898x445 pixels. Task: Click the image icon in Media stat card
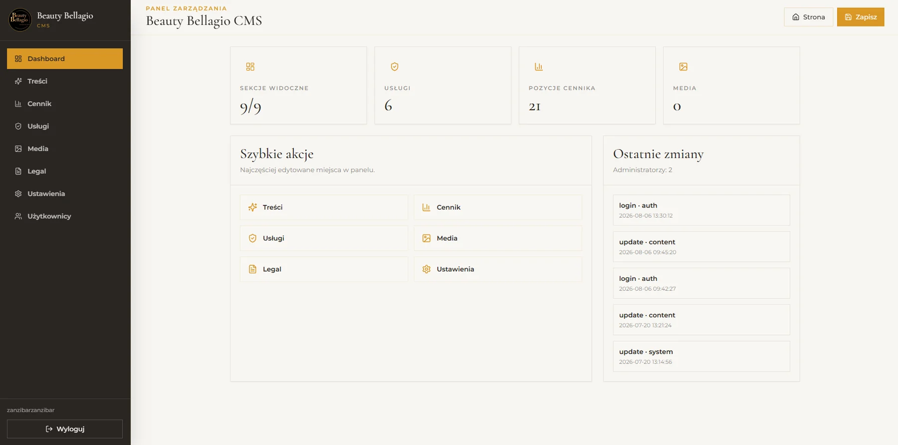point(683,67)
